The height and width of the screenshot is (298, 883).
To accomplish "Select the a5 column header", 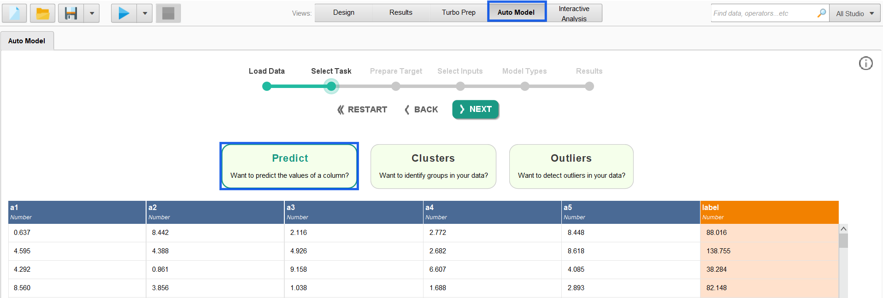I will coord(630,212).
